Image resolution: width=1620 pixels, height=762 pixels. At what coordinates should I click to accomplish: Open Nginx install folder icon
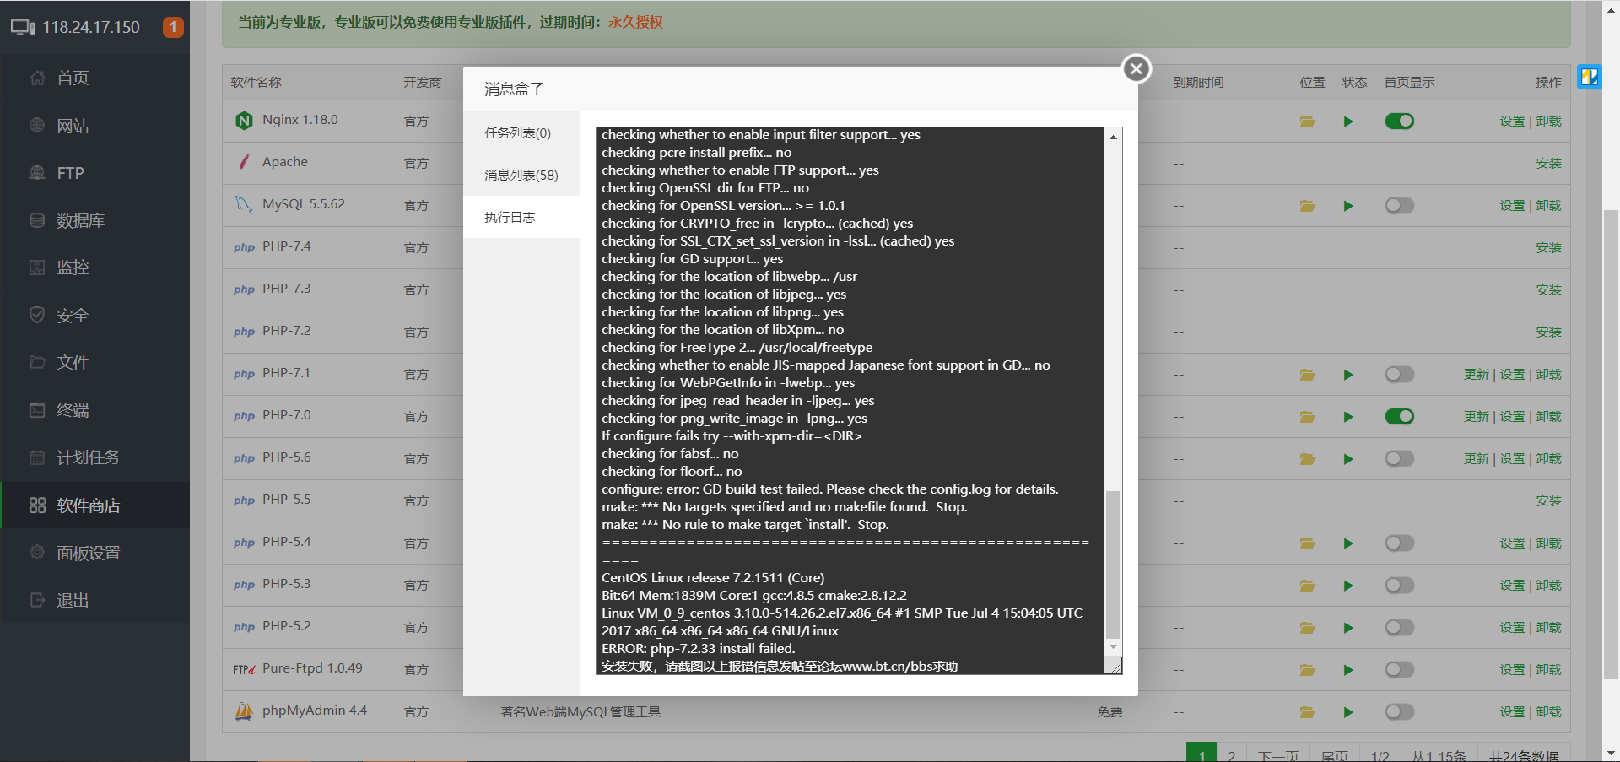pyautogui.click(x=1308, y=122)
